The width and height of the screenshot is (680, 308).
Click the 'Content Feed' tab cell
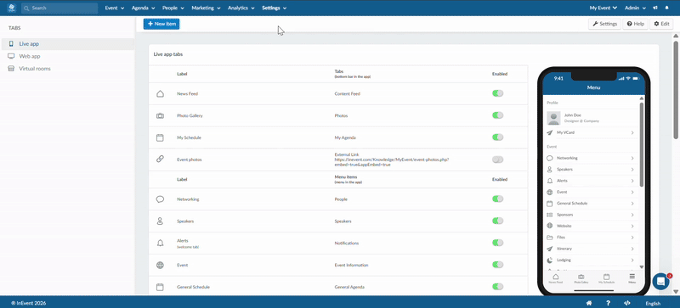348,93
